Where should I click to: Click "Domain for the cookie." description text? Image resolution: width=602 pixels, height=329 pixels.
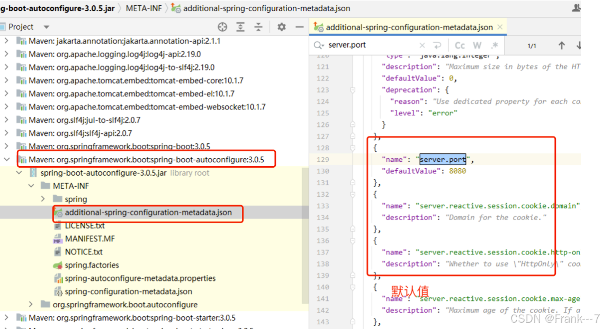coord(496,217)
